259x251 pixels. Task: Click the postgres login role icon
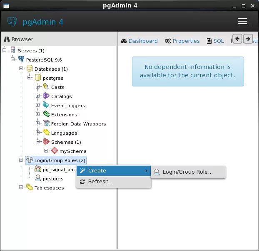pos(38,178)
